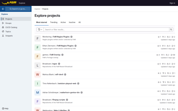This screenshot has height=111, width=178.
Task: Click the globe icon beside Broadcast logos
Action: [x=59, y=64]
